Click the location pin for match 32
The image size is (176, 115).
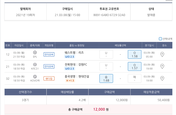pyautogui.click(x=162, y=78)
